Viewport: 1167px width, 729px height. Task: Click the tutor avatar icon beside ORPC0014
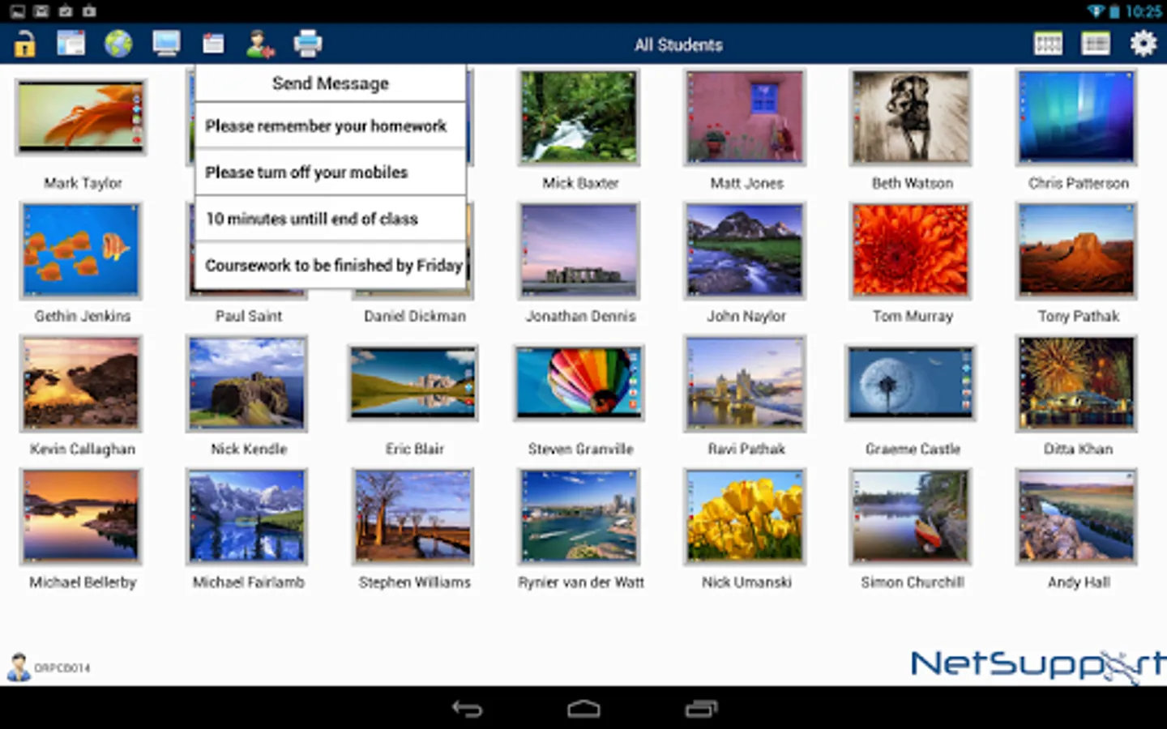coord(18,667)
